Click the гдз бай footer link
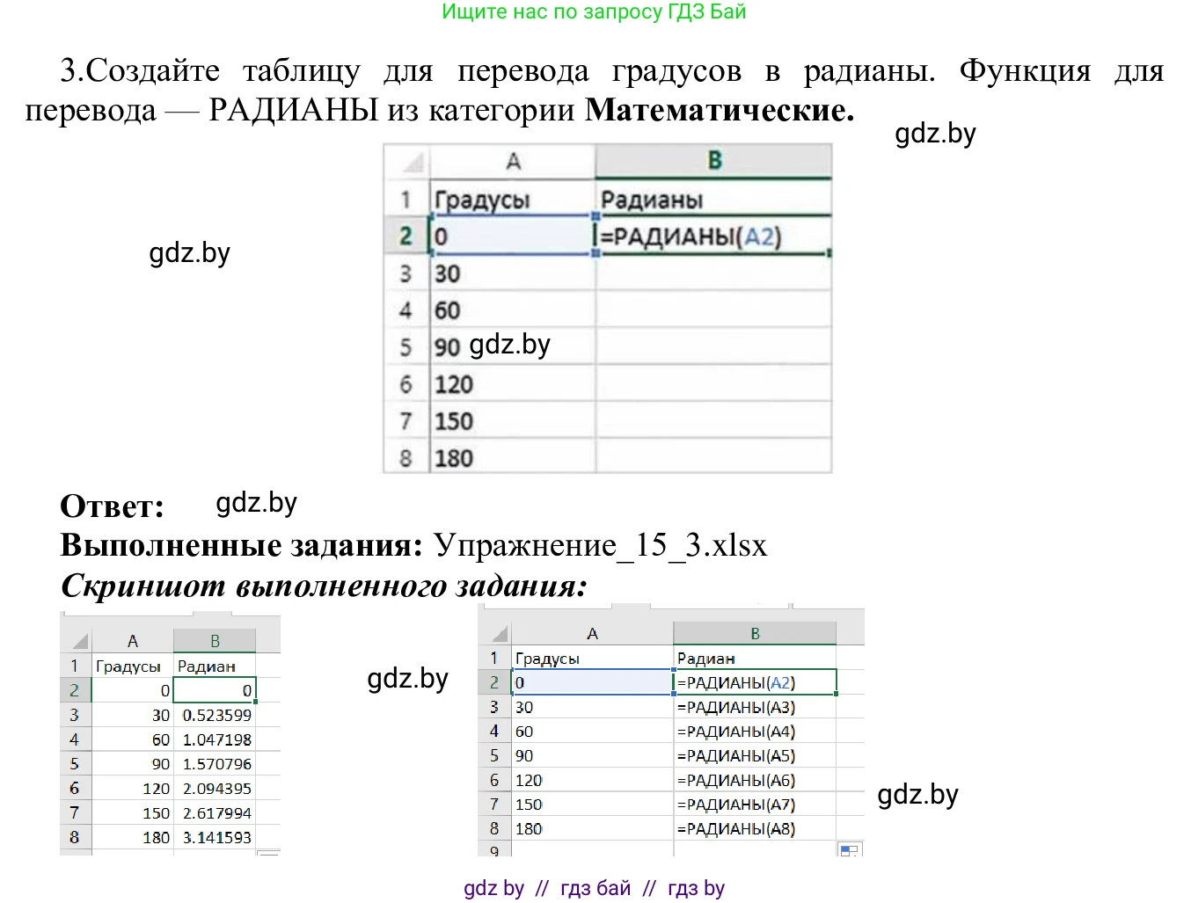Viewport: 1191px width, 903px height. (x=595, y=888)
